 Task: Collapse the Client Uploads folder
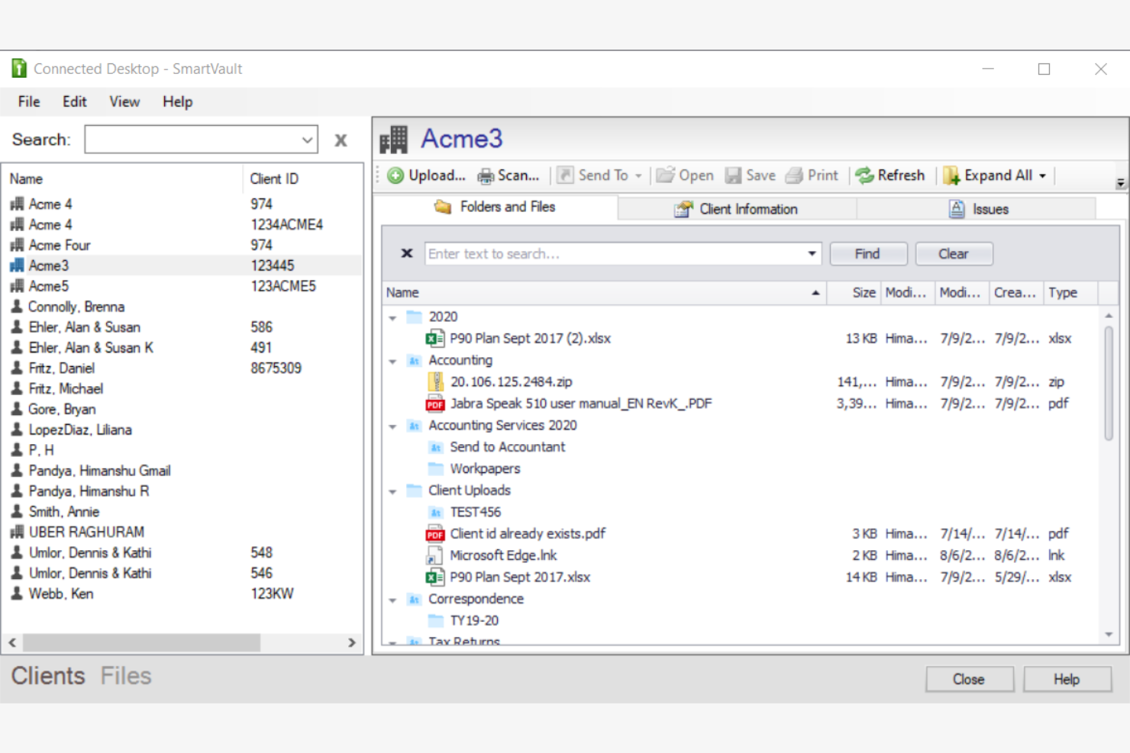[393, 491]
